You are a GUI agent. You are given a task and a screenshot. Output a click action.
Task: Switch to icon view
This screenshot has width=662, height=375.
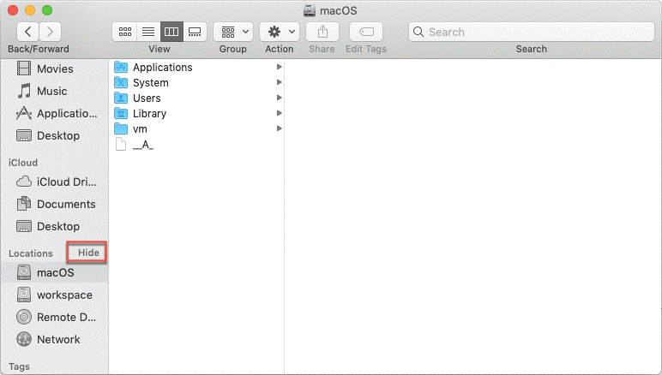pos(125,32)
